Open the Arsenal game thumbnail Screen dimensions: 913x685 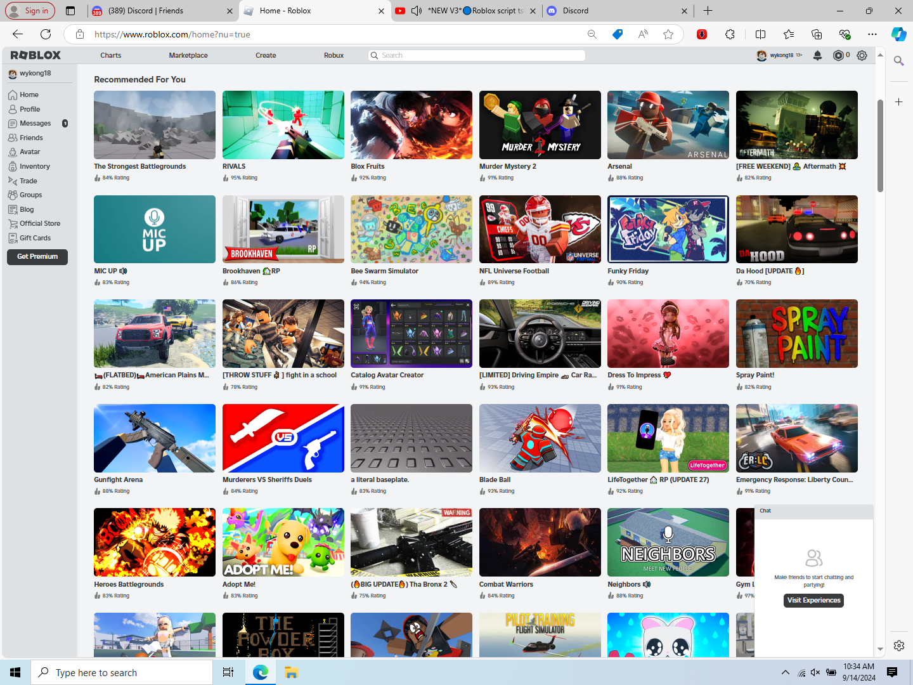(668, 125)
